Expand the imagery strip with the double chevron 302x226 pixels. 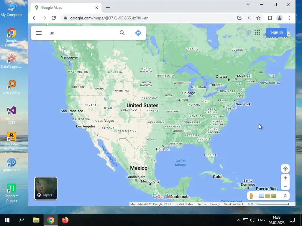pyautogui.click(x=285, y=196)
